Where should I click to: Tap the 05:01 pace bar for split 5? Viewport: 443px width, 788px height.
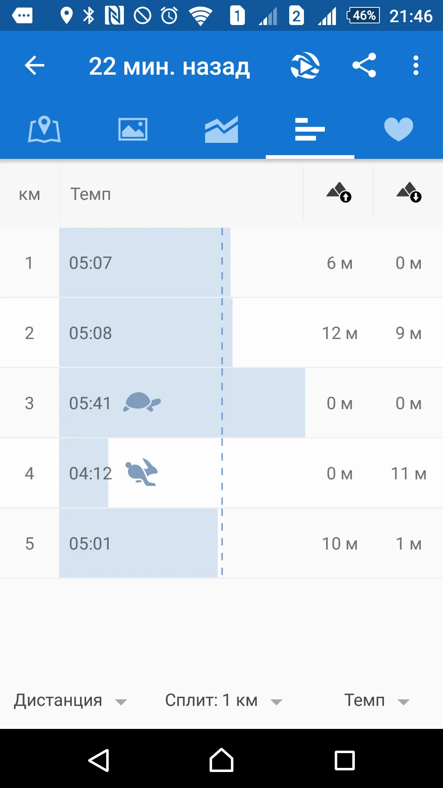point(138,543)
